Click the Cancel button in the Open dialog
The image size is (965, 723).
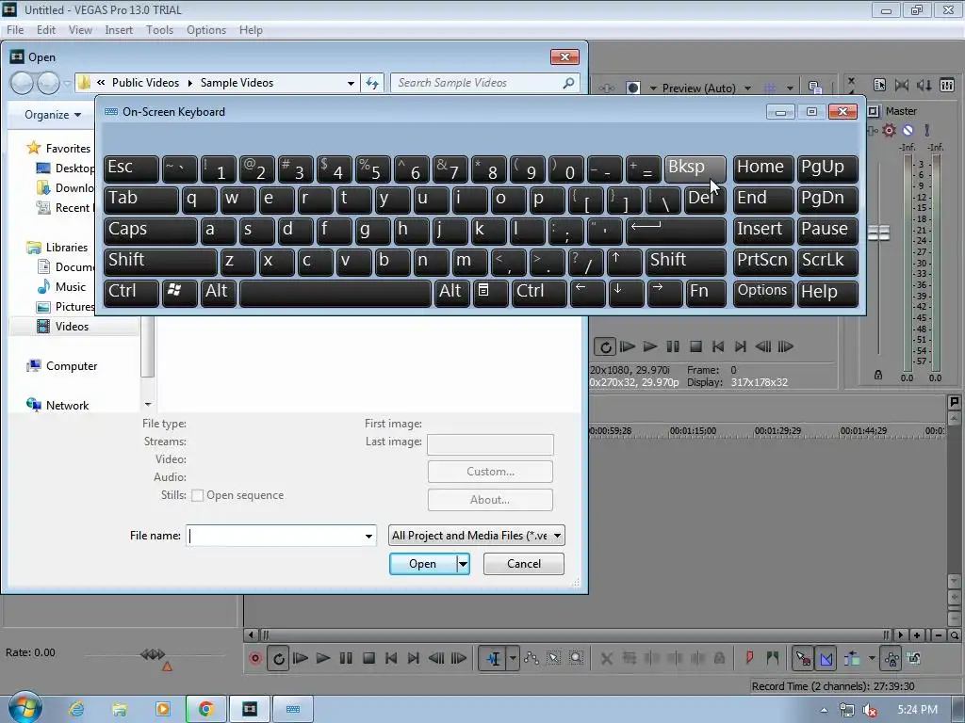[x=524, y=564]
